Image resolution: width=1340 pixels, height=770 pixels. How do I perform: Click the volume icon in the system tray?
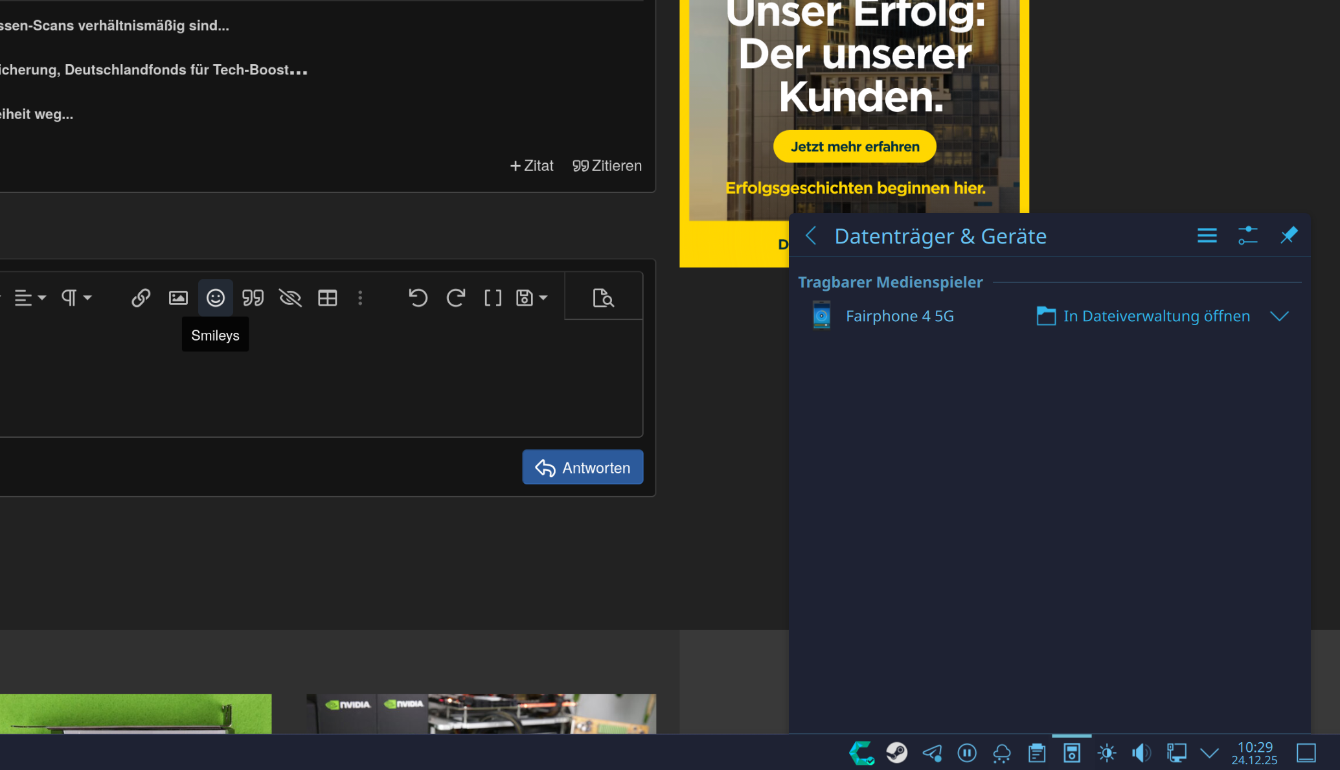(1141, 753)
